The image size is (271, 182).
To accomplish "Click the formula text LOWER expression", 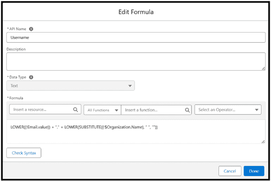I will click(x=84, y=127).
